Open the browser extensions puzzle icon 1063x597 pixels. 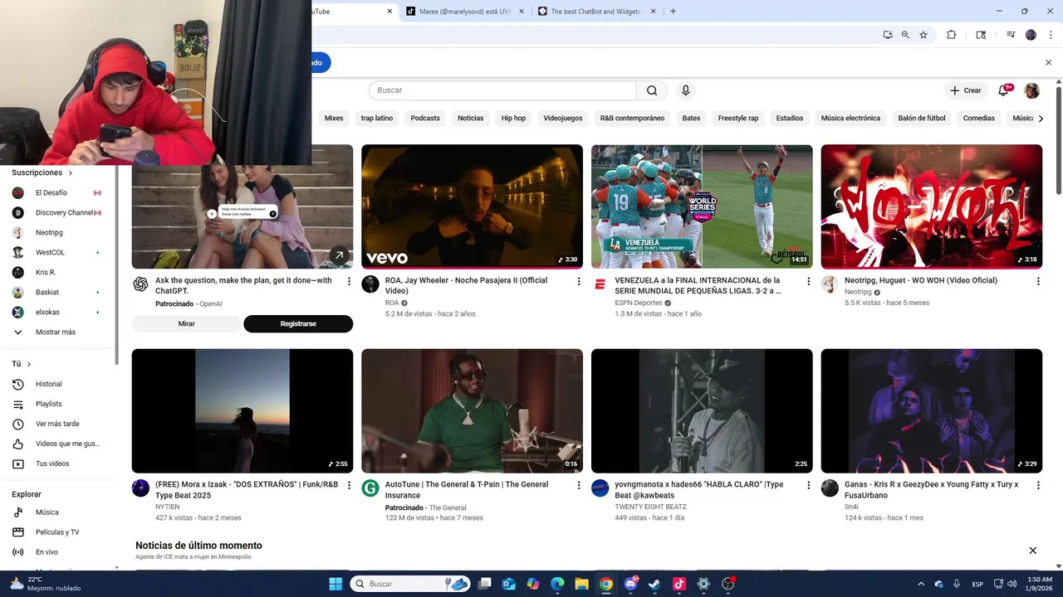(952, 35)
